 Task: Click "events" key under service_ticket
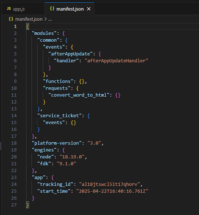coord(54,123)
